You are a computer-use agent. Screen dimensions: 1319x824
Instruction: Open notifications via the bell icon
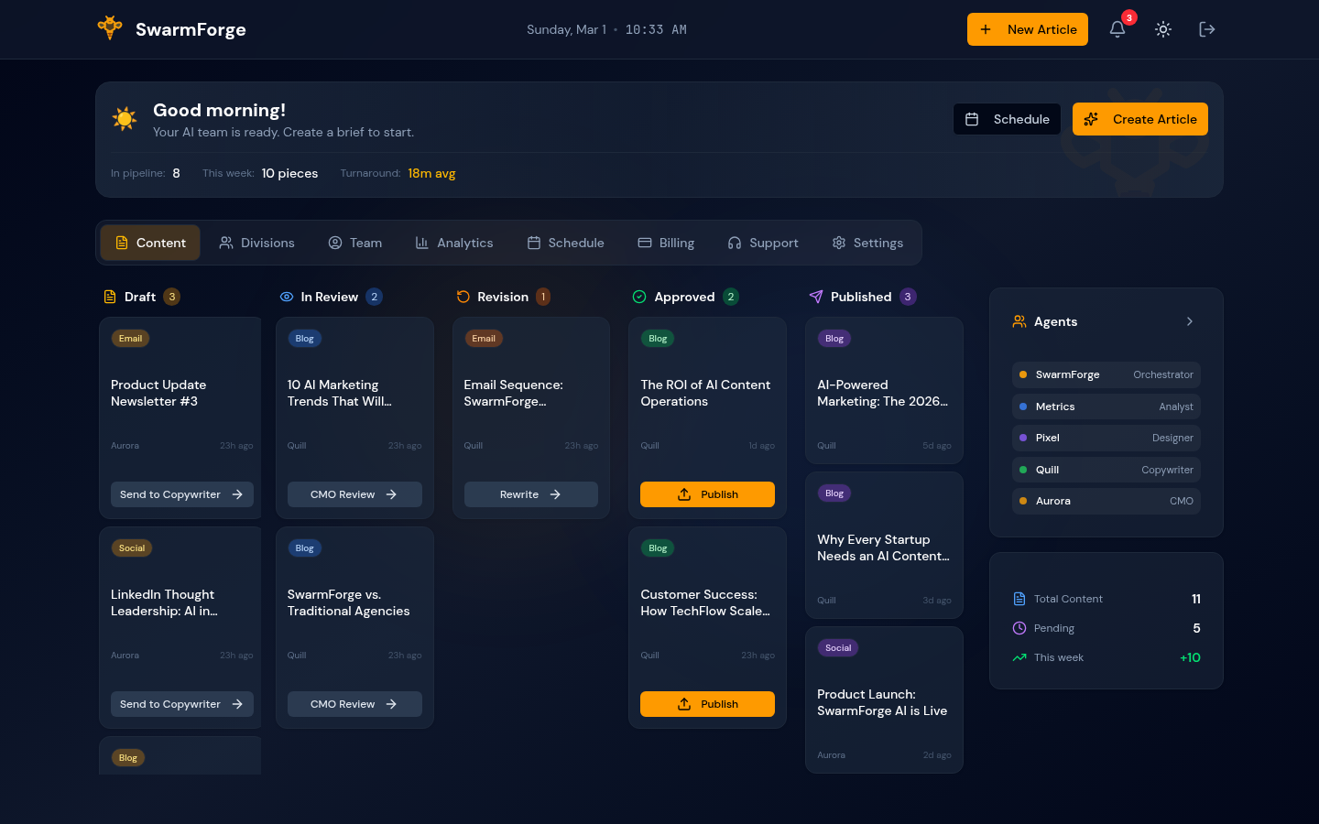(1117, 29)
